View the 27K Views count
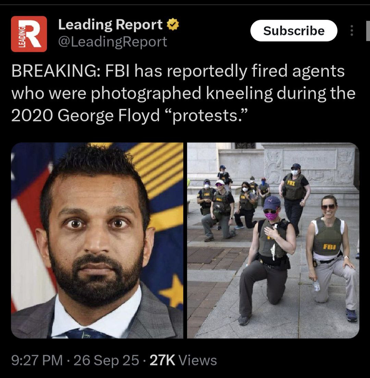The image size is (370, 378). point(183,360)
